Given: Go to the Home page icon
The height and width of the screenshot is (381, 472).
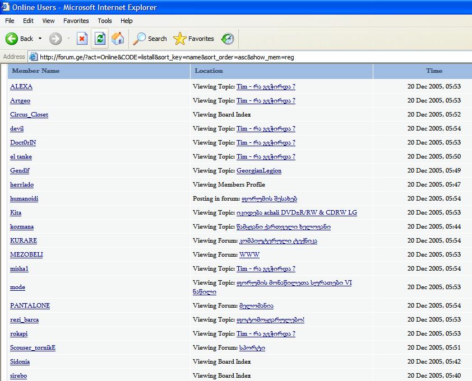Looking at the screenshot, I should 118,39.
